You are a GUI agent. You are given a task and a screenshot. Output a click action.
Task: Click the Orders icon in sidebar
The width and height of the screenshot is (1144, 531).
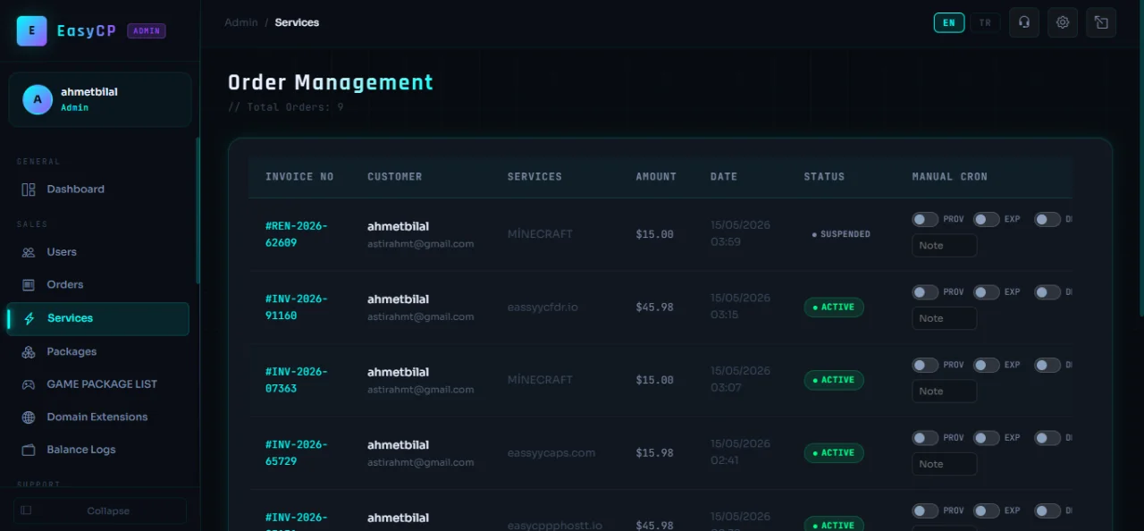click(x=29, y=284)
